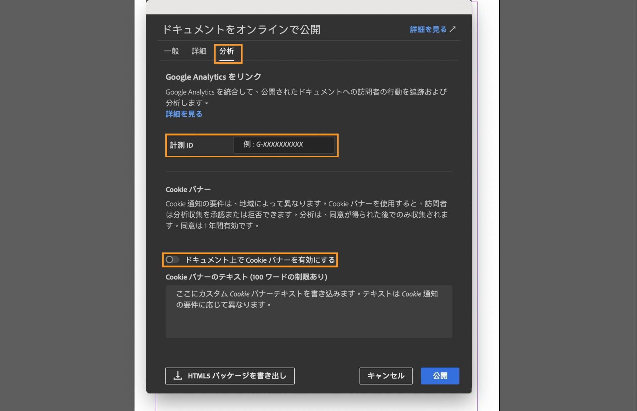Enable the ドキュメント上で Cookie バナーを有効にする toggle
637x411 pixels.
pos(173,260)
